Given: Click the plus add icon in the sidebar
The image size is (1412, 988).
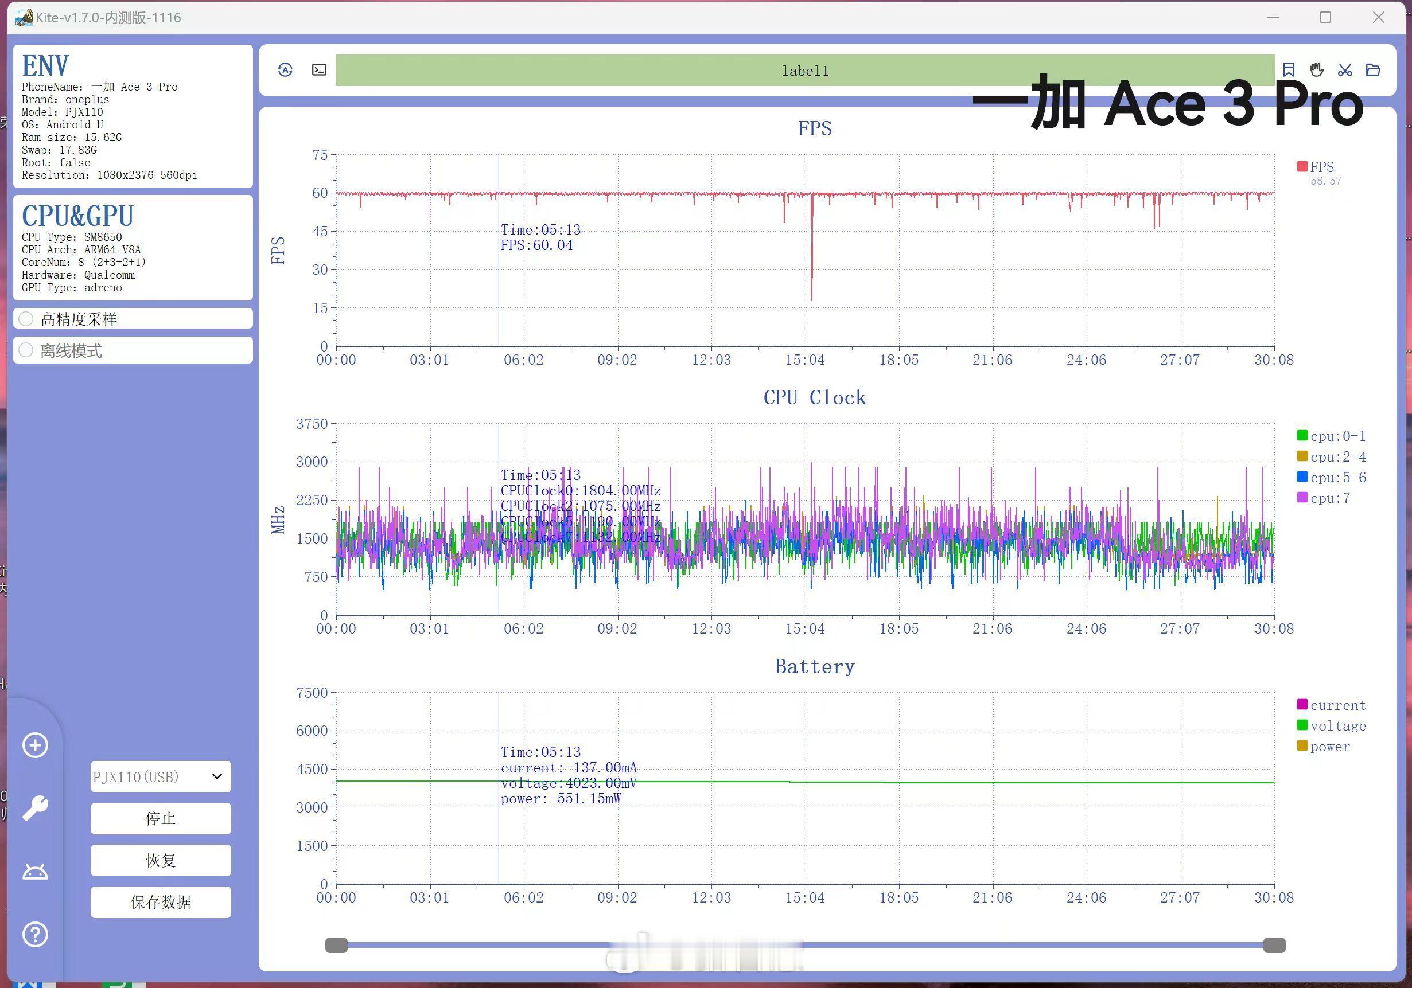Looking at the screenshot, I should [x=35, y=746].
